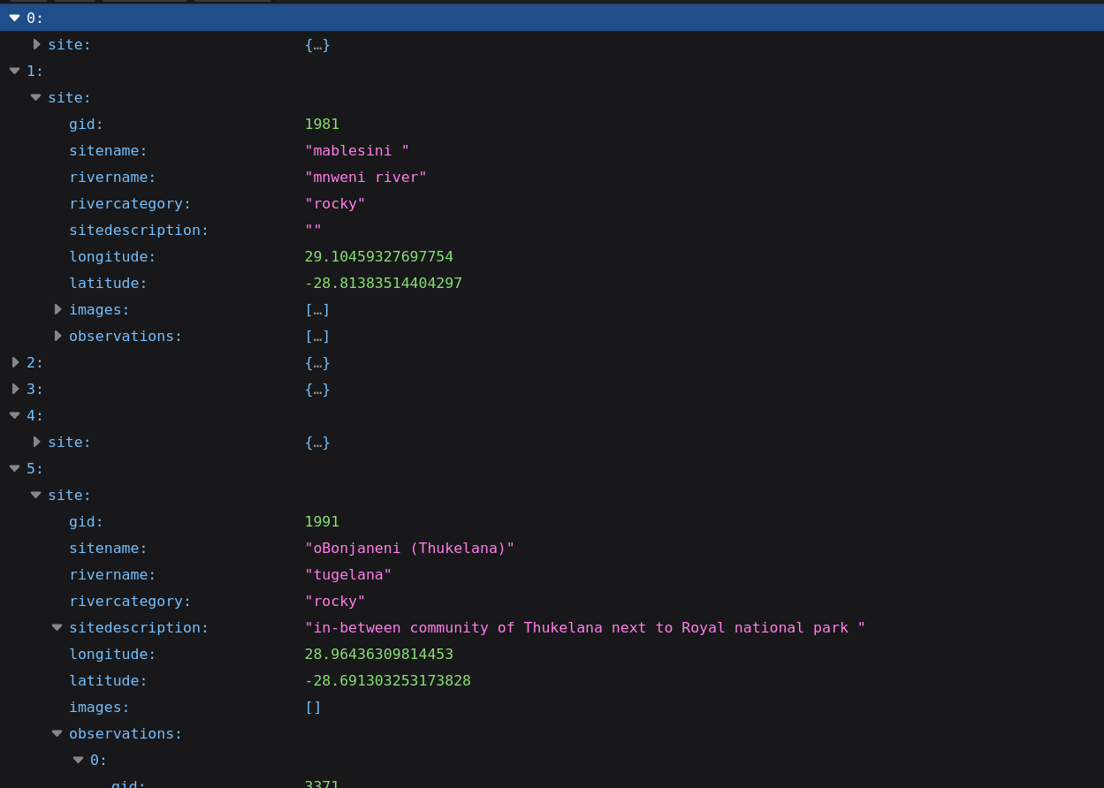Select latitude value -28.691303253173828
Image resolution: width=1104 pixels, height=788 pixels.
pyautogui.click(x=388, y=681)
